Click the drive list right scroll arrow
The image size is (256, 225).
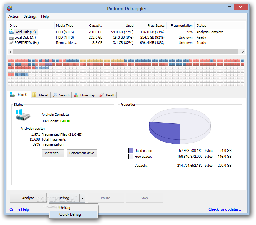click(243, 52)
